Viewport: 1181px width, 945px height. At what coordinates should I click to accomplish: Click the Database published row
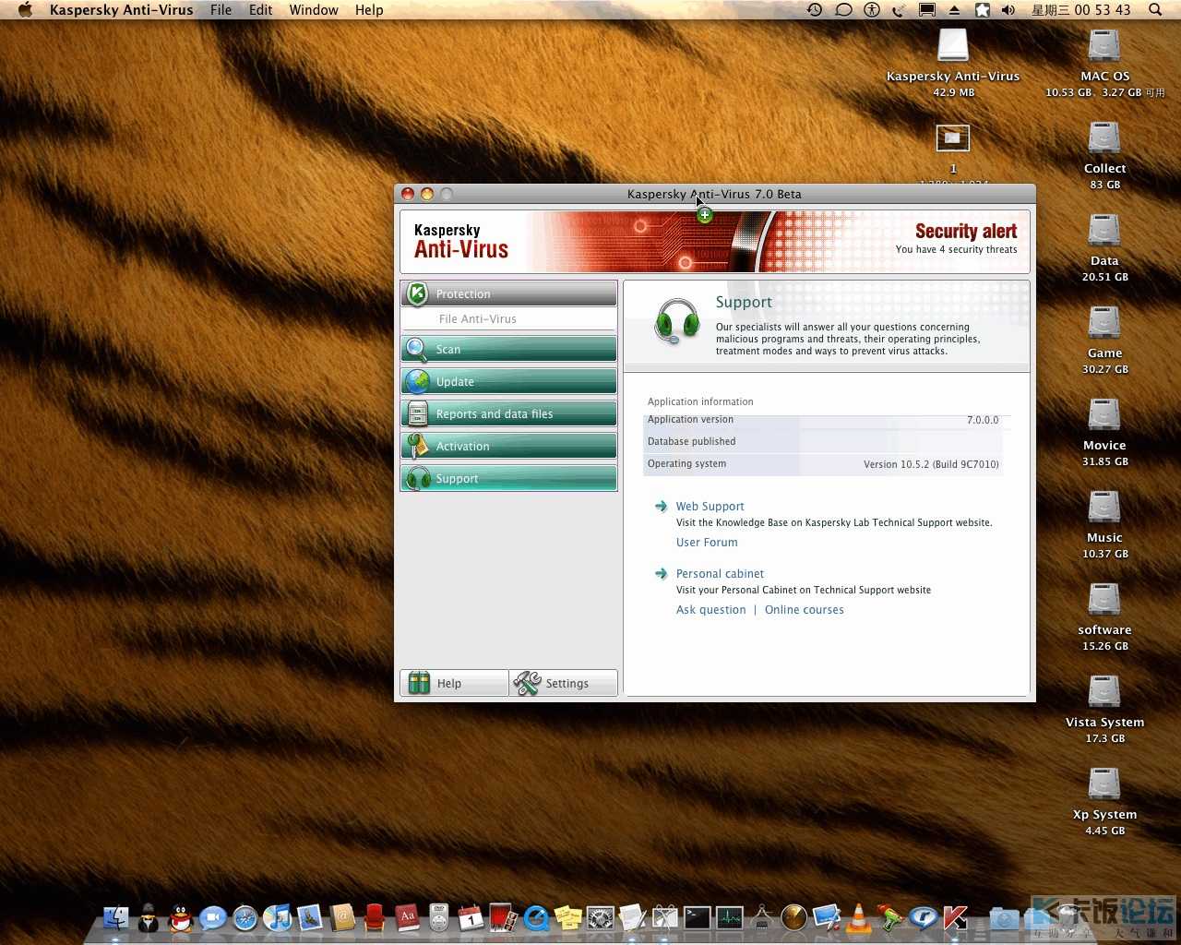coord(823,442)
